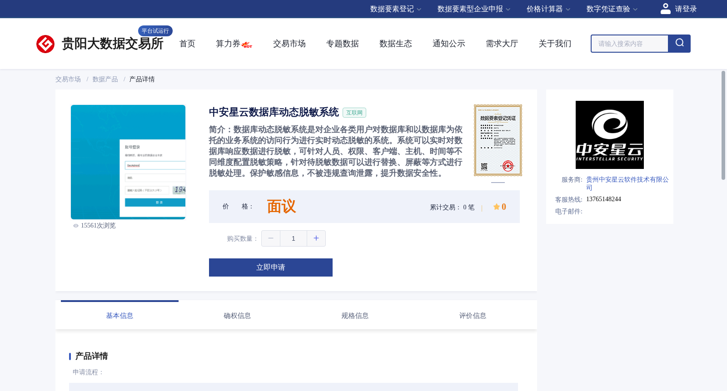
Task: Open the 价格计算器 dropdown menu
Action: (548, 9)
